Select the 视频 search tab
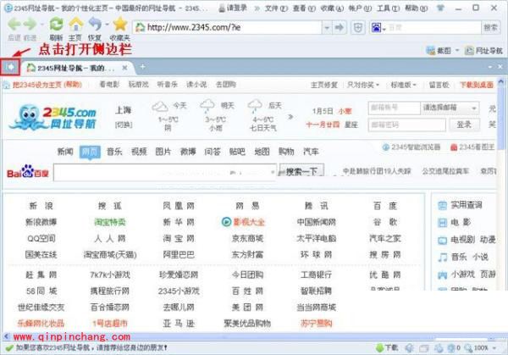This screenshot has width=508, height=355. click(139, 152)
